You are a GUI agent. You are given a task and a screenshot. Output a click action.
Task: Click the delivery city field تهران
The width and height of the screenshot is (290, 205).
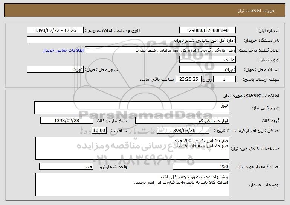(55, 70)
